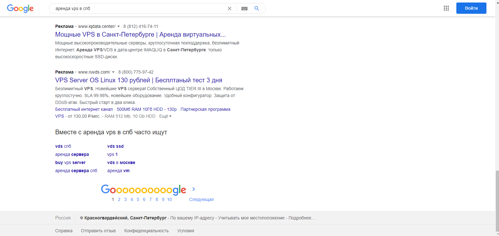Screen dimensions: 499x236
Task: Select related search vds ssd
Action: (x=115, y=146)
